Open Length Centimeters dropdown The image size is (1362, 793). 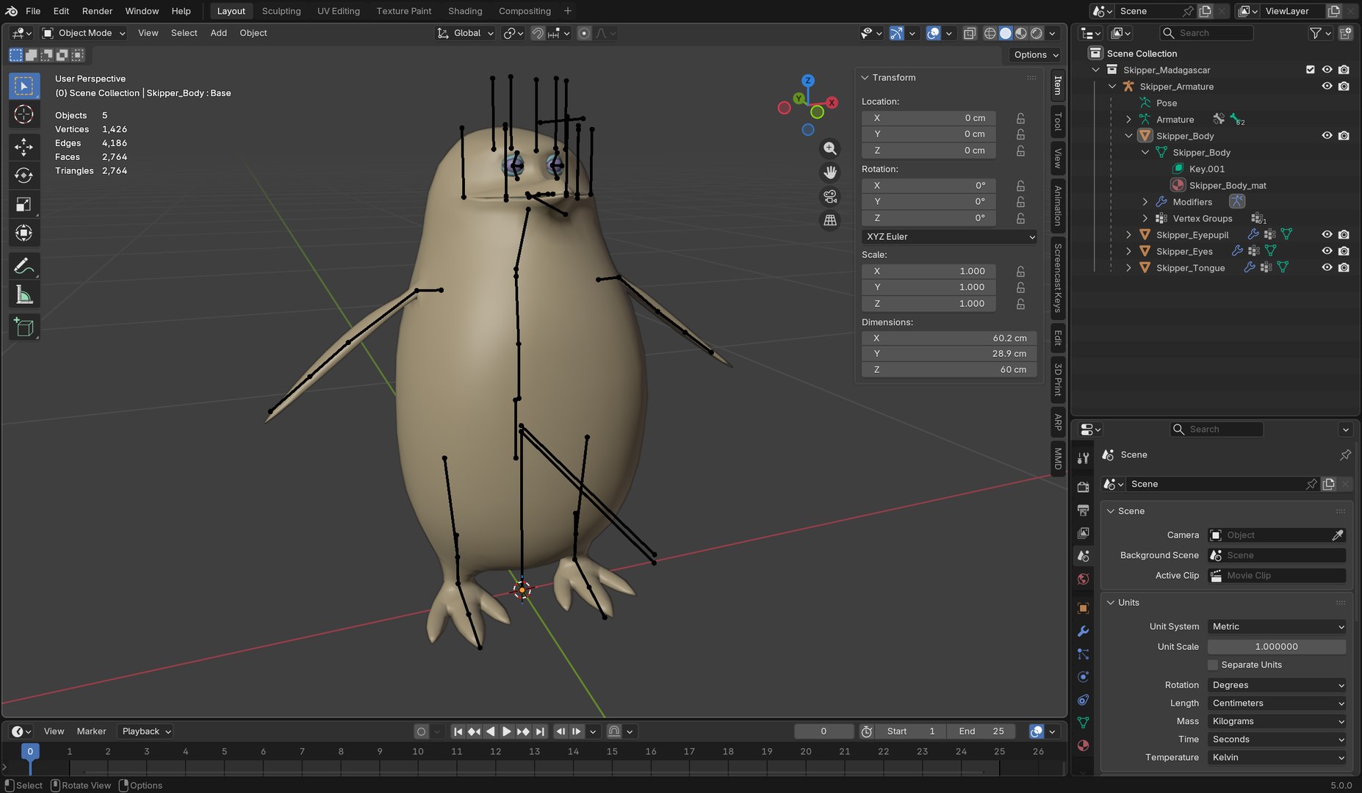pos(1277,703)
